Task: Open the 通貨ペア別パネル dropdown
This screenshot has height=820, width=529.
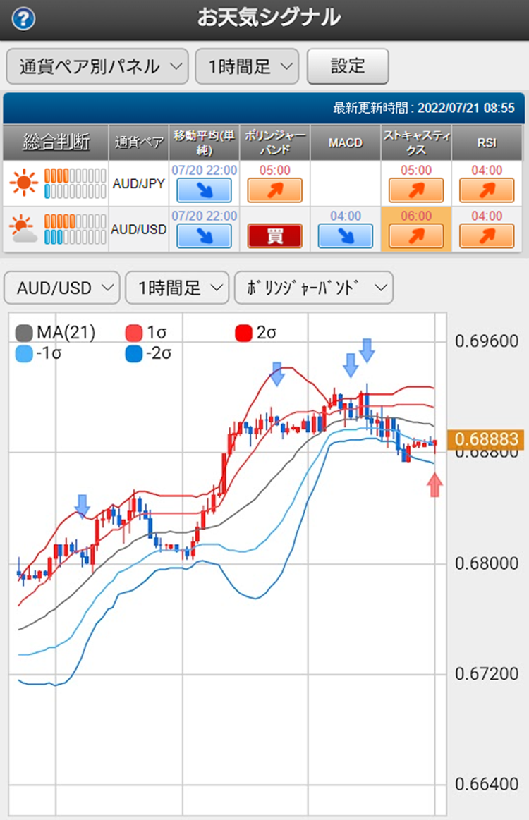Action: tap(97, 66)
